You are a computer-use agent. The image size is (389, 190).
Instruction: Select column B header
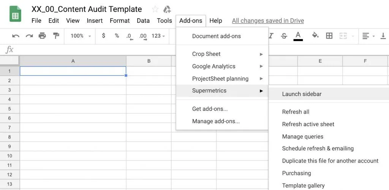tap(149, 61)
